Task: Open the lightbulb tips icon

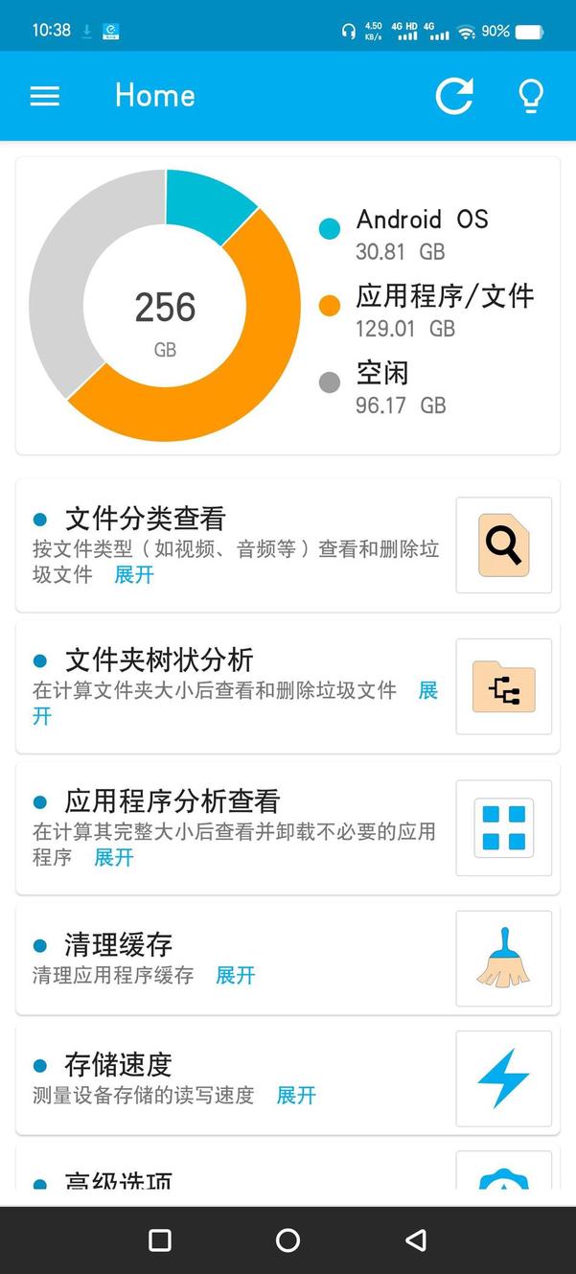Action: (531, 95)
